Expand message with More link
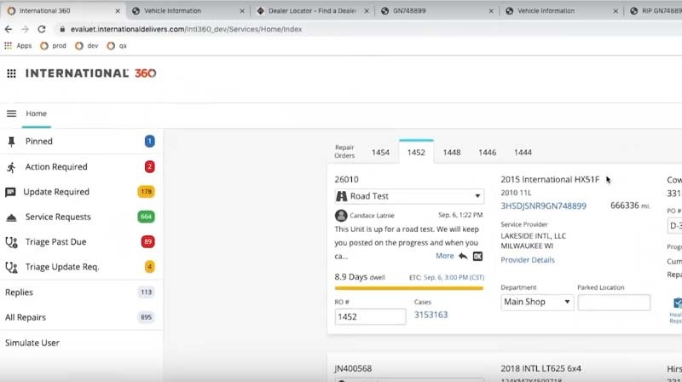This screenshot has width=682, height=382. 444,256
